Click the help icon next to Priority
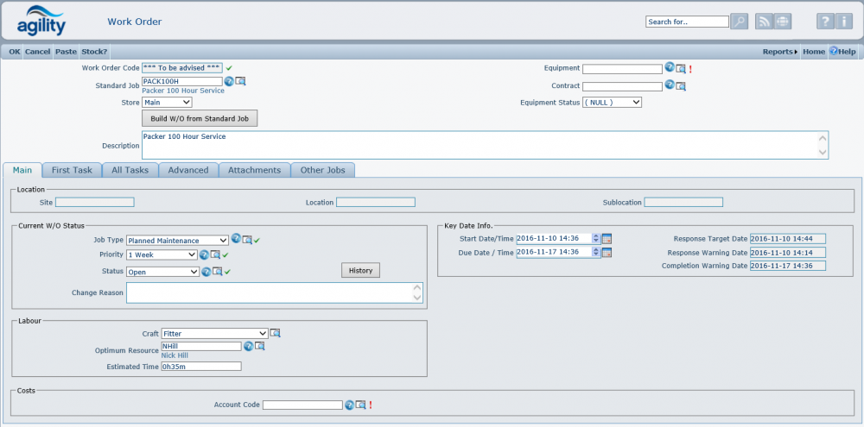The width and height of the screenshot is (864, 427). (205, 255)
